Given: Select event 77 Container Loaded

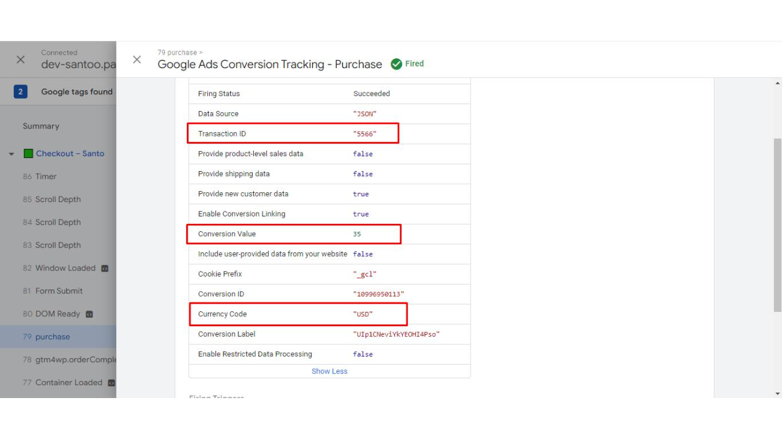Looking at the screenshot, I should 63,383.
